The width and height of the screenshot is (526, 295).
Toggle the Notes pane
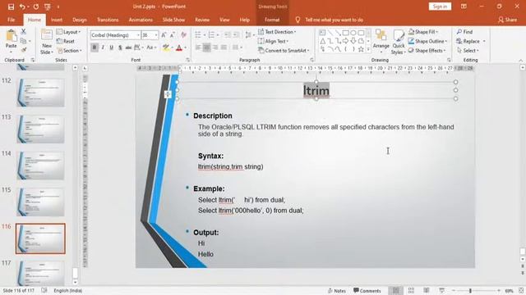click(336, 291)
